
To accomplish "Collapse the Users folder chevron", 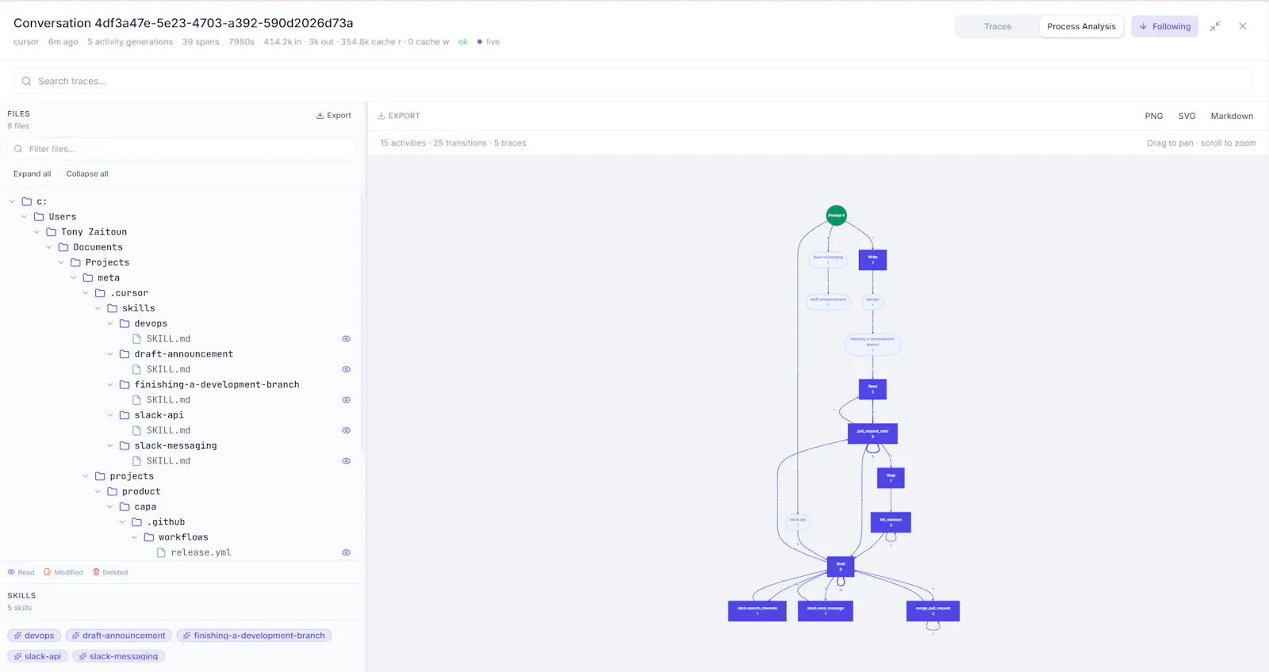I will click(x=25, y=216).
